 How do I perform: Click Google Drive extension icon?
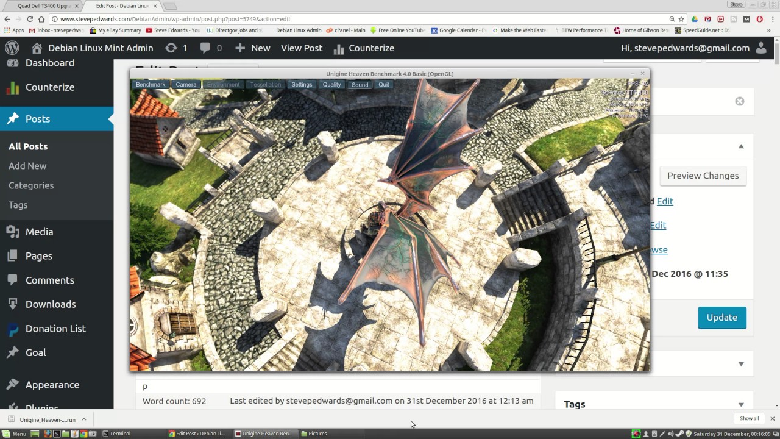tap(695, 19)
